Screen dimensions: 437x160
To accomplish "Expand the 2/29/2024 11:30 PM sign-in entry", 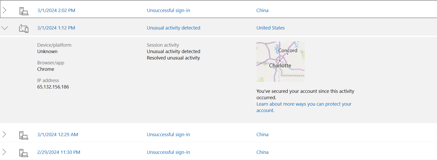I will click(x=5, y=152).
